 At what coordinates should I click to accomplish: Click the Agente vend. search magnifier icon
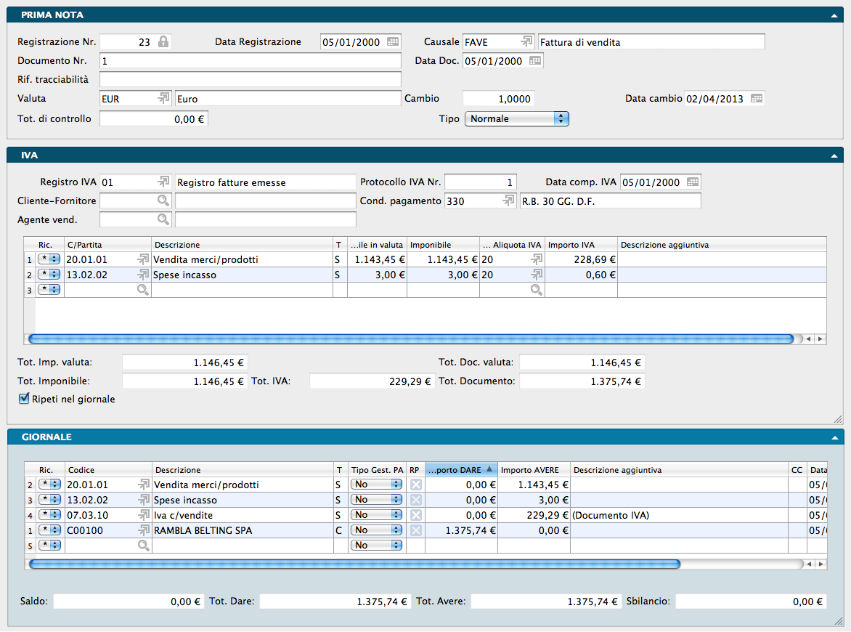tap(163, 219)
